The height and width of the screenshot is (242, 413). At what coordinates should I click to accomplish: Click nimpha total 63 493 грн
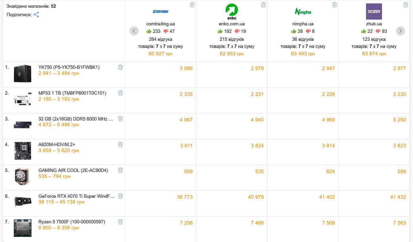(303, 54)
